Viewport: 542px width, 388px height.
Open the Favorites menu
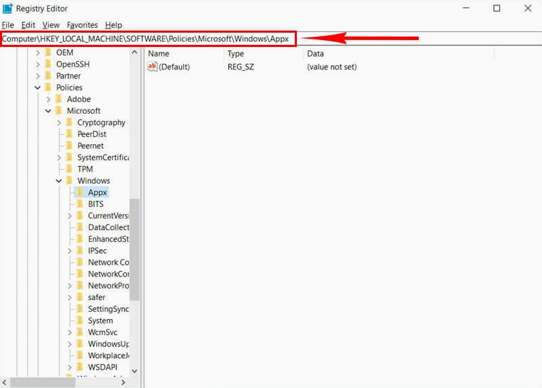(82, 25)
